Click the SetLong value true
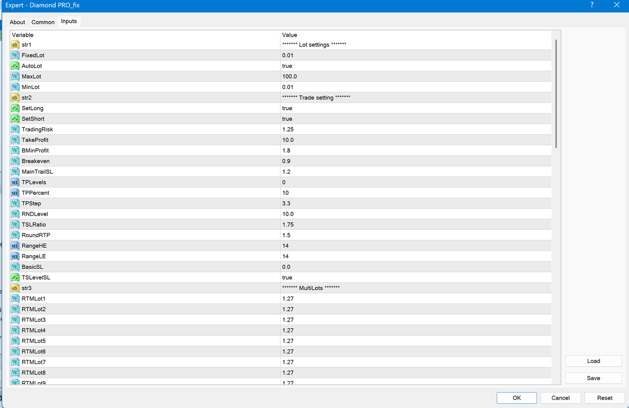The height and width of the screenshot is (408, 629). tap(287, 108)
